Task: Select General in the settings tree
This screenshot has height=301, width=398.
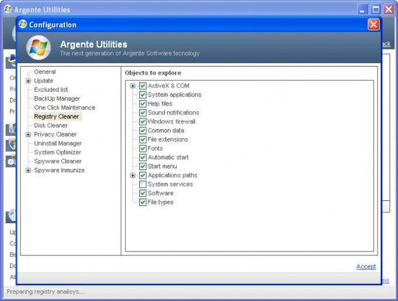Action: 45,71
